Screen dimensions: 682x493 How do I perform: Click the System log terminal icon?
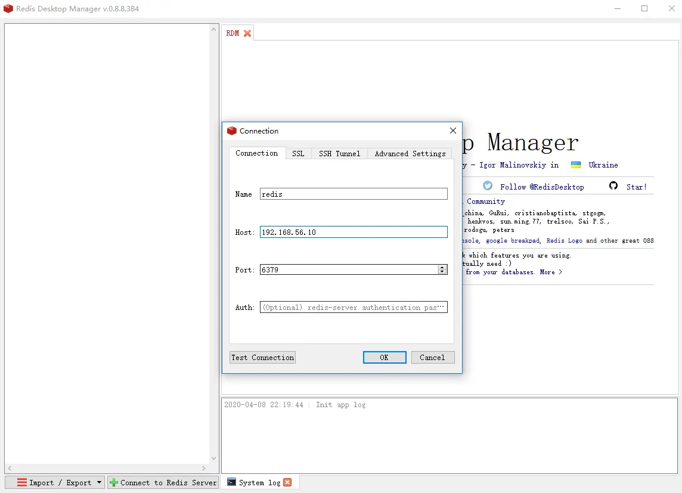click(x=231, y=482)
